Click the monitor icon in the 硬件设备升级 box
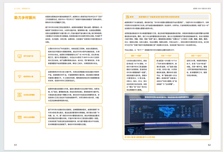The width and height of the screenshot is (223, 152). click(19, 56)
